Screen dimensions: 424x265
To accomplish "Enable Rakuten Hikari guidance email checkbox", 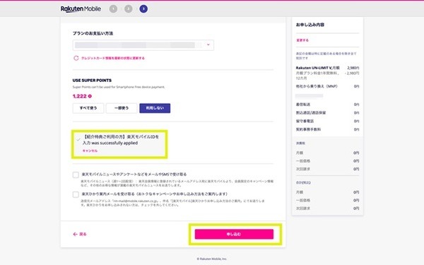I will [76, 194].
